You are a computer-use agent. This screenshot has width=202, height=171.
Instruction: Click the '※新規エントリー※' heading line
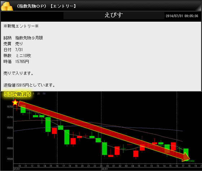coord(21,26)
